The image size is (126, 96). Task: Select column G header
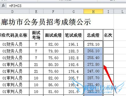[x=74, y=12]
